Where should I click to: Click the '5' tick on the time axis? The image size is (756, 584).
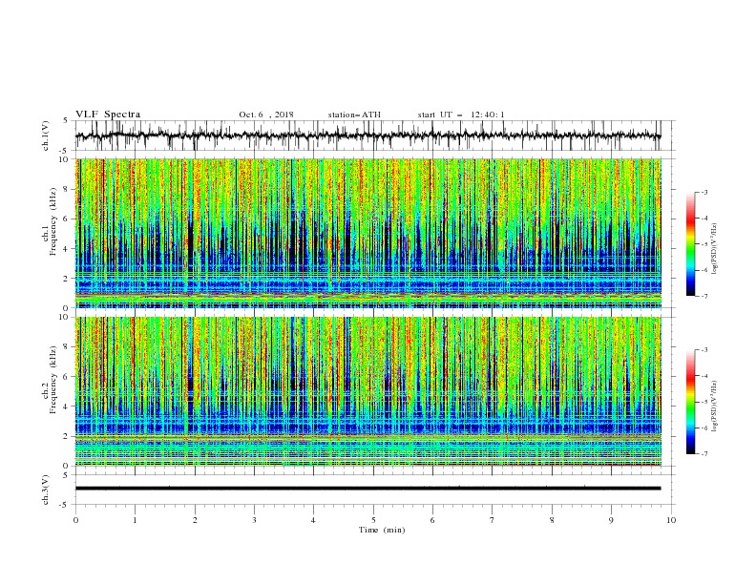(373, 520)
